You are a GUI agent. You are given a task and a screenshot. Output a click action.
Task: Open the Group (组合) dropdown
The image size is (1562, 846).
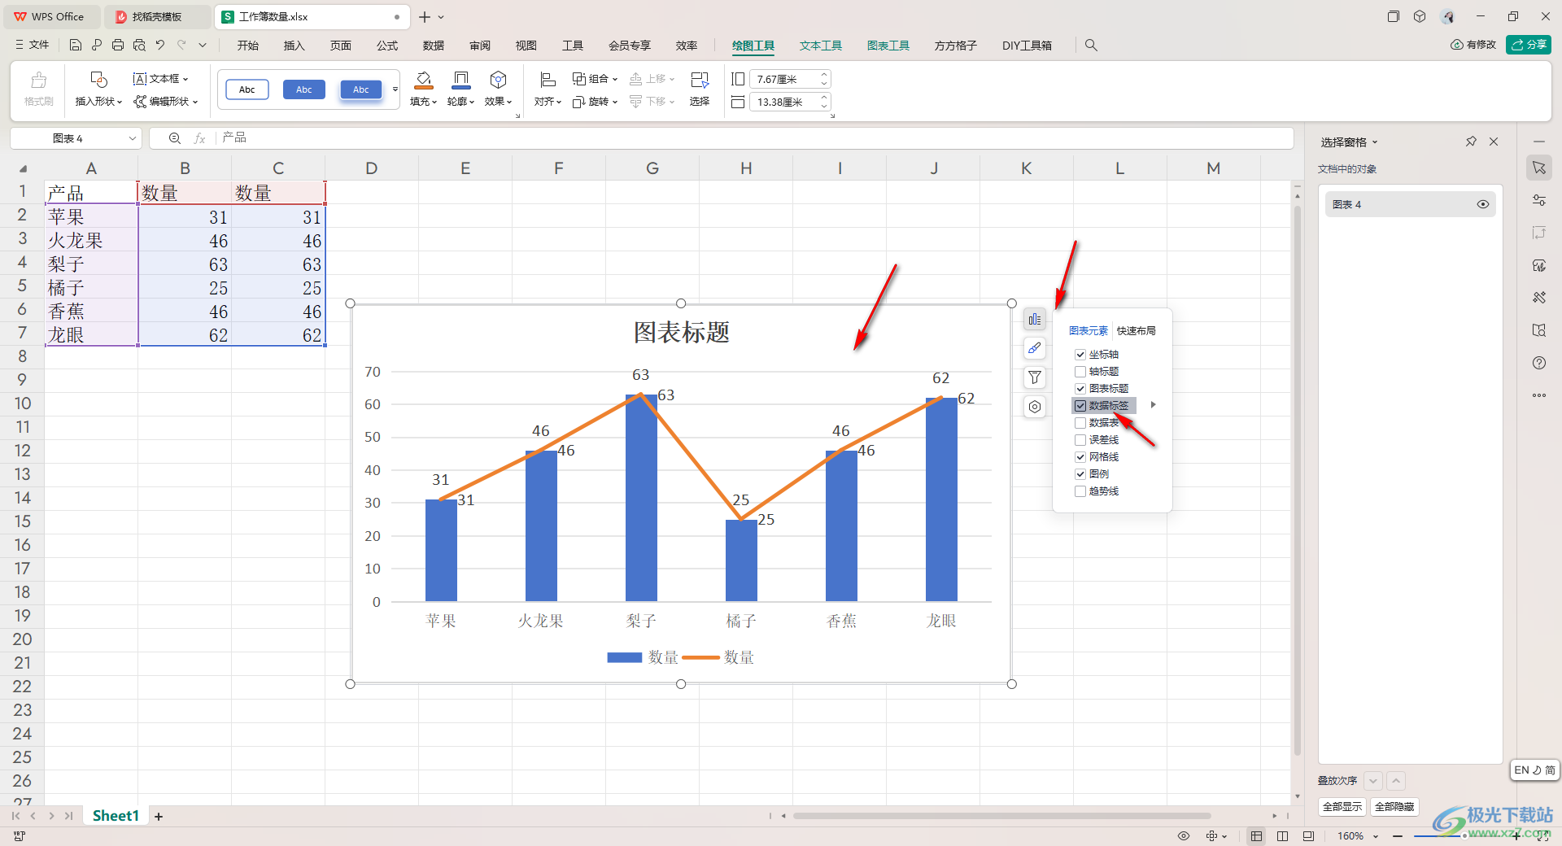(x=595, y=79)
